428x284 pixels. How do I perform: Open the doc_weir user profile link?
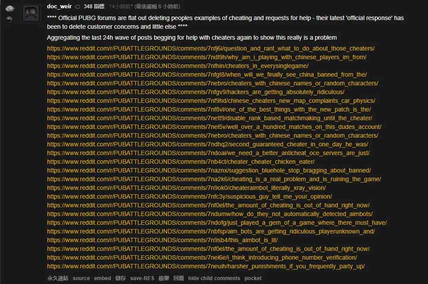point(59,7)
